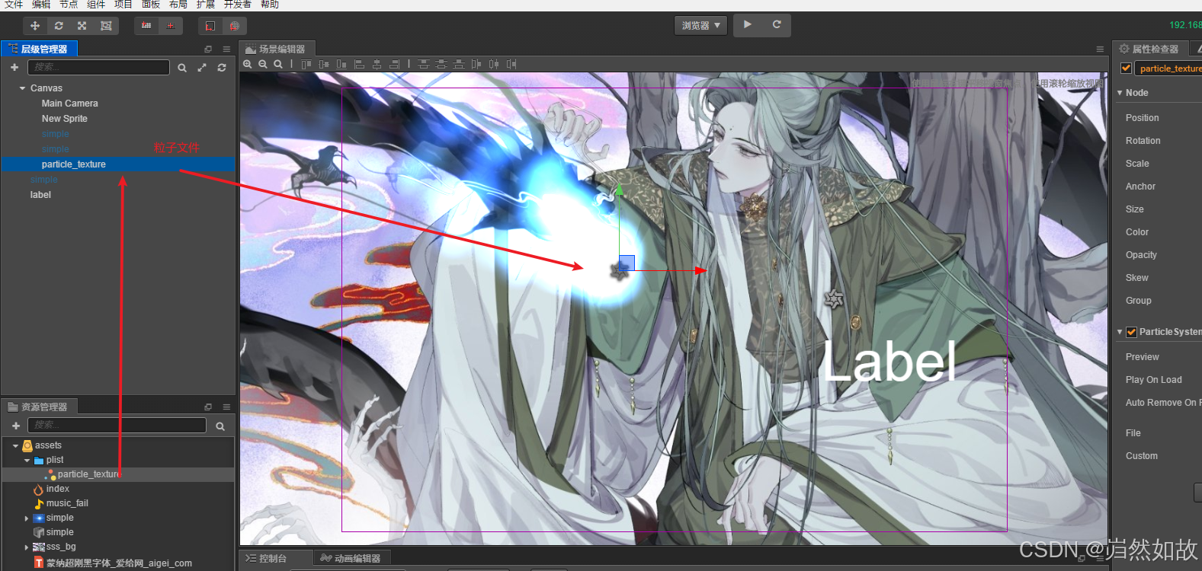This screenshot has height=571, width=1202.
Task: Select the Rotate transform tool
Action: (x=58, y=26)
